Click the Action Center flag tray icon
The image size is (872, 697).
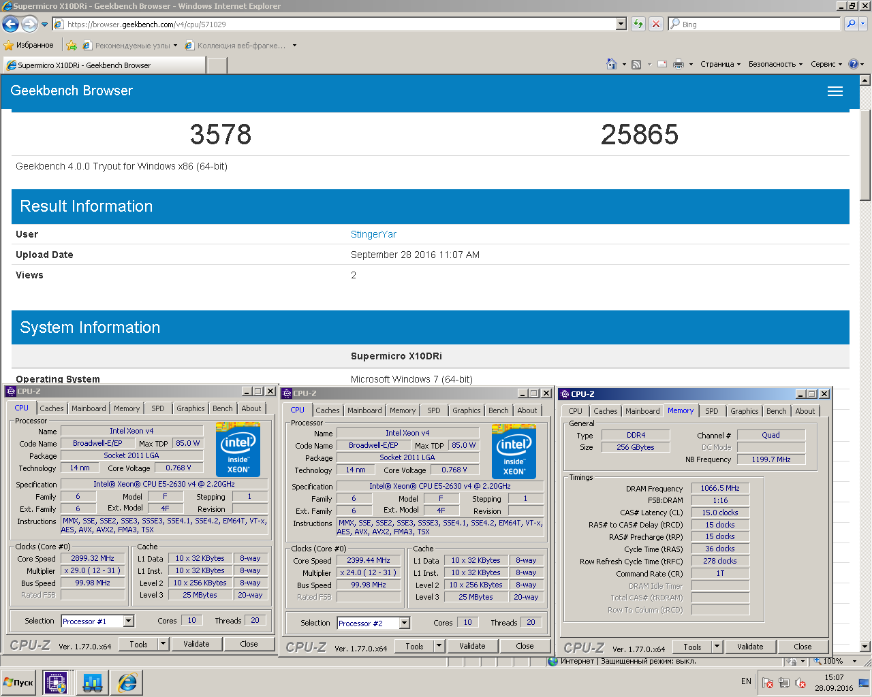pyautogui.click(x=767, y=683)
